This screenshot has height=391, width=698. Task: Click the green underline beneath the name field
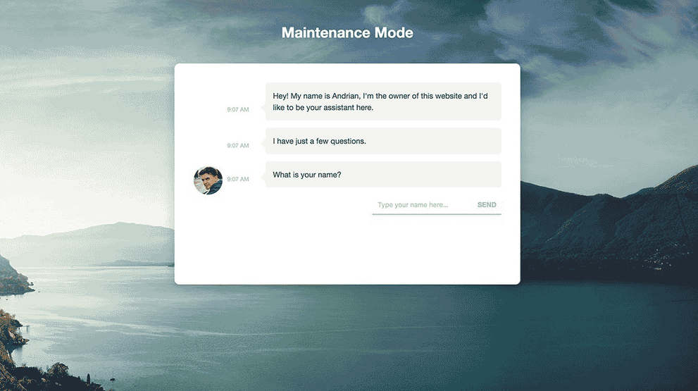(436, 213)
